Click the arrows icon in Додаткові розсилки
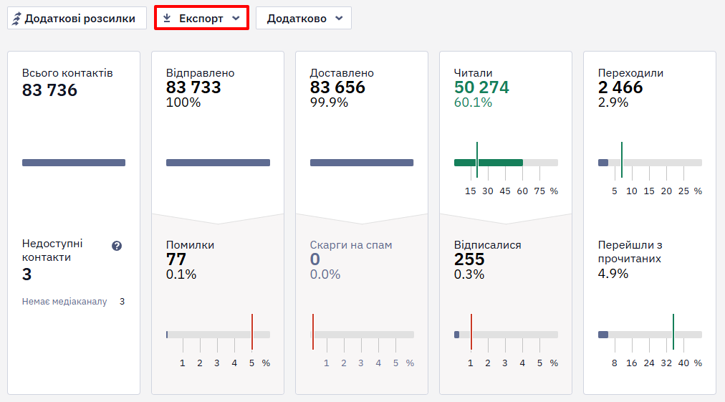The height and width of the screenshot is (402, 725). pos(16,19)
